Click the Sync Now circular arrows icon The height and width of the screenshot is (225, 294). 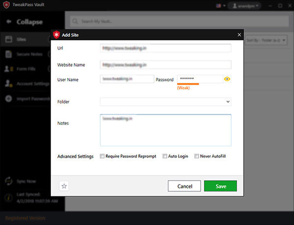(x=9, y=181)
